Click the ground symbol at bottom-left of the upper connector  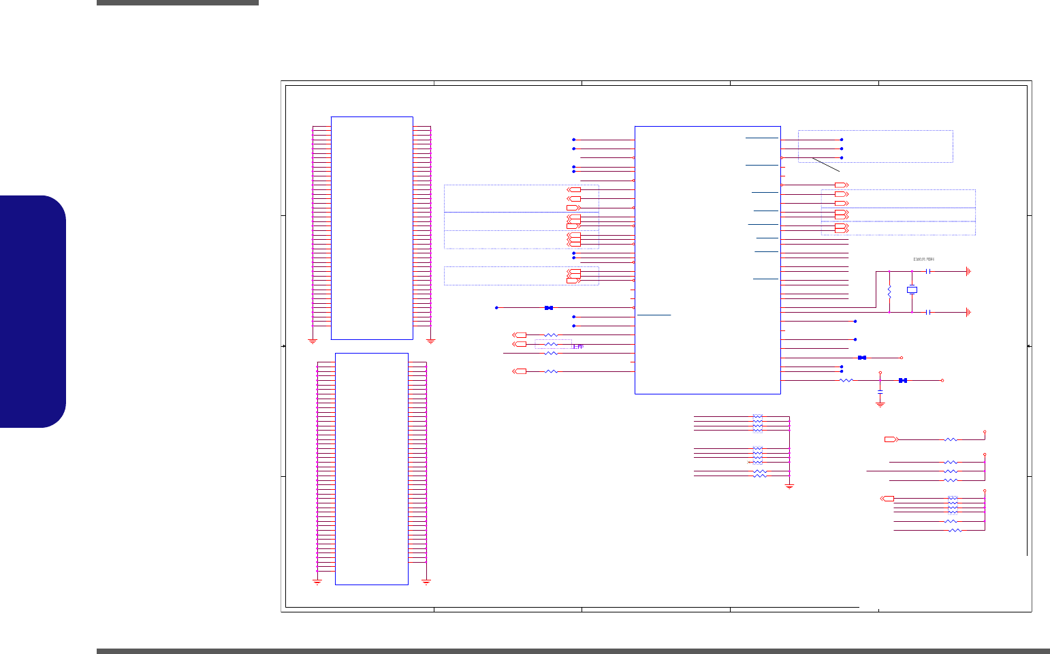click(x=313, y=341)
